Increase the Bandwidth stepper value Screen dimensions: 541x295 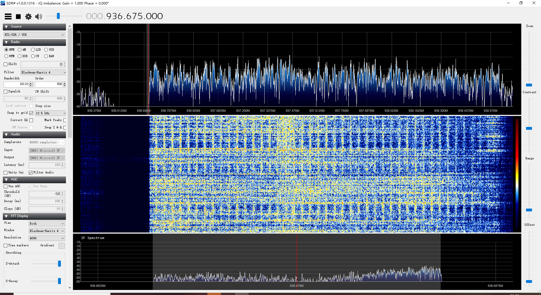point(31,83)
